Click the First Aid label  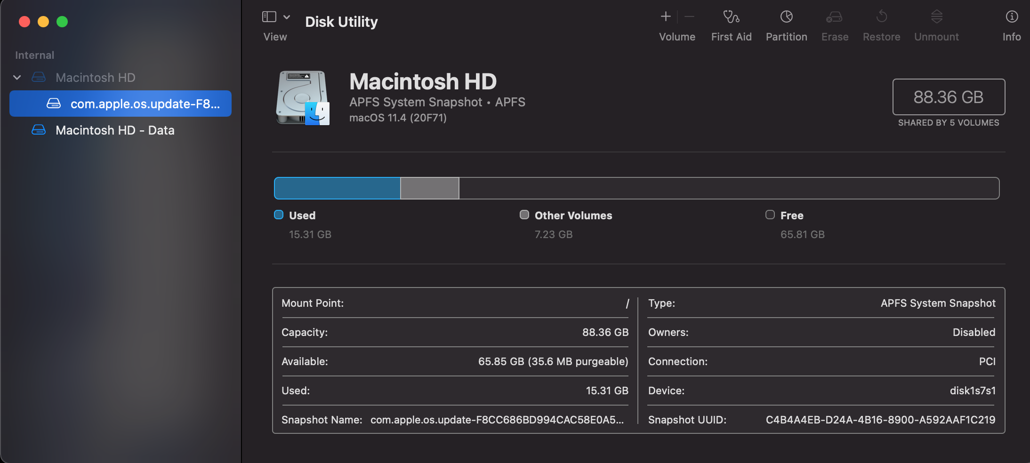[x=731, y=37]
